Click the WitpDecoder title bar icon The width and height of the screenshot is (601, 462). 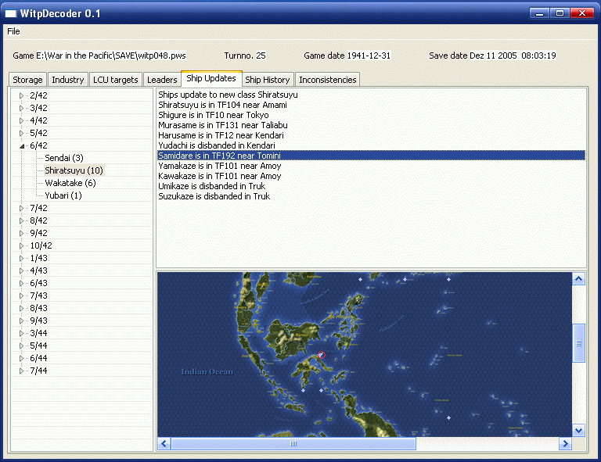(x=11, y=14)
